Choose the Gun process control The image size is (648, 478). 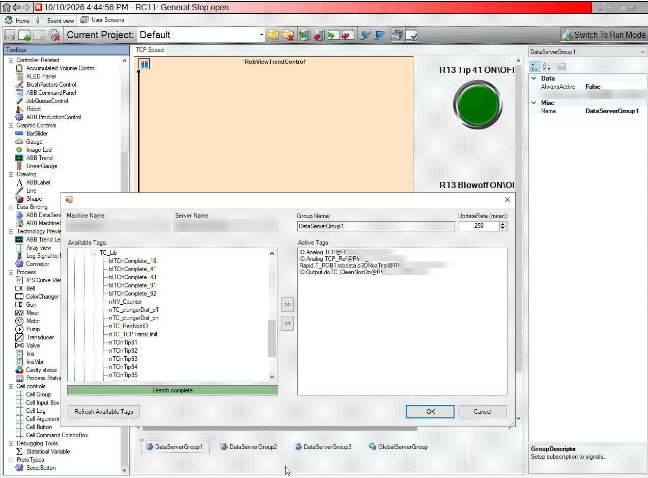click(x=31, y=305)
